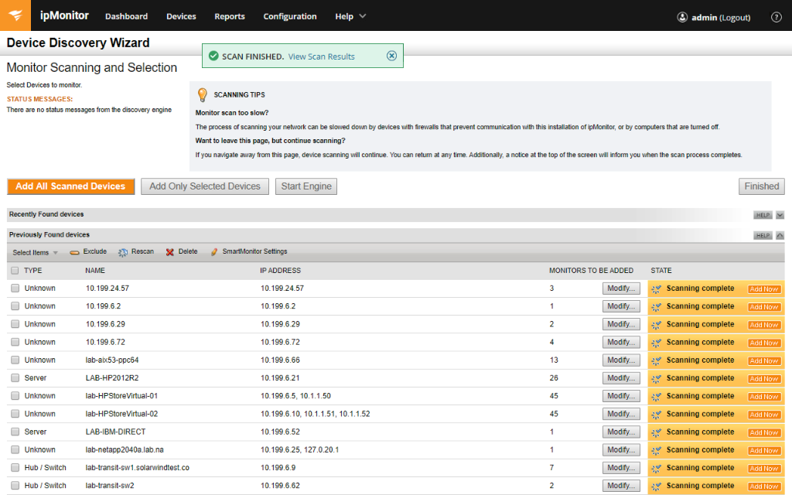This screenshot has height=495, width=792.
Task: Click the Add All Scanned Devices button
Action: 70,186
